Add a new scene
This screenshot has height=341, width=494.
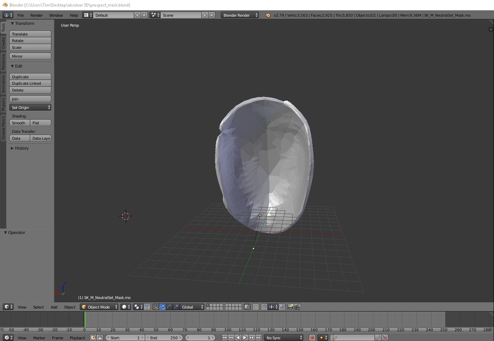(205, 15)
